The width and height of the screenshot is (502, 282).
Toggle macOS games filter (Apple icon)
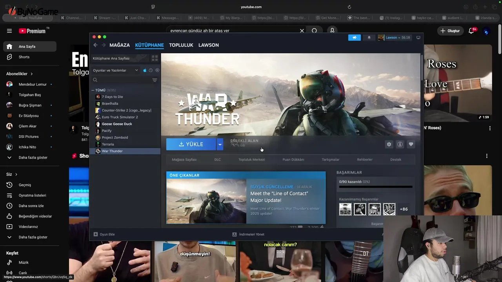145,70
